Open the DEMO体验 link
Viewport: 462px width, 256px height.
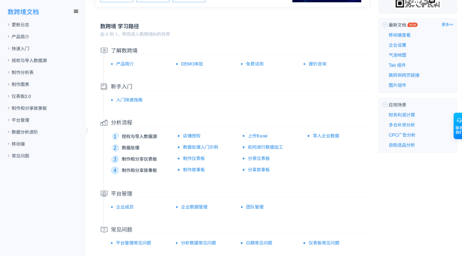click(192, 64)
